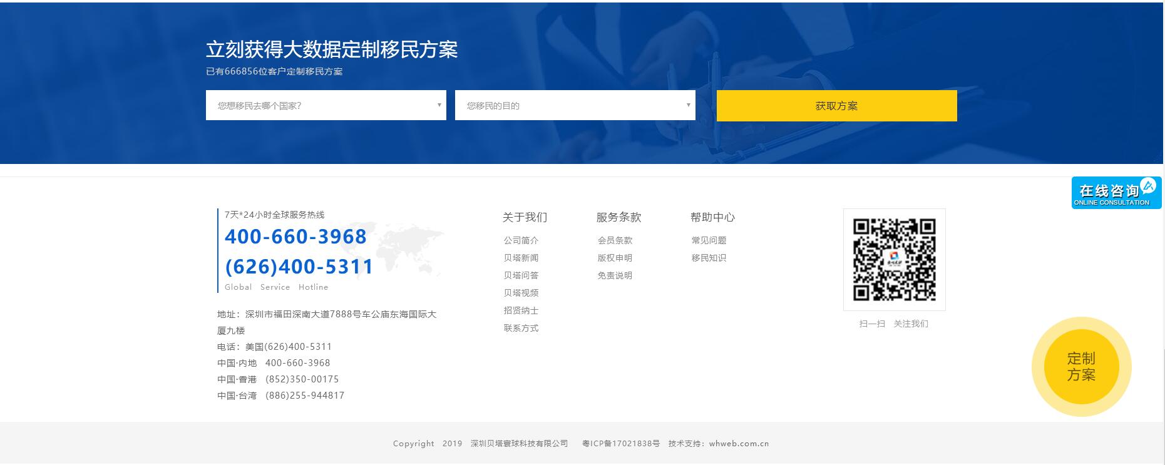The image size is (1165, 465).
Task: Visit the 贝塔视频 link
Action: tap(521, 293)
